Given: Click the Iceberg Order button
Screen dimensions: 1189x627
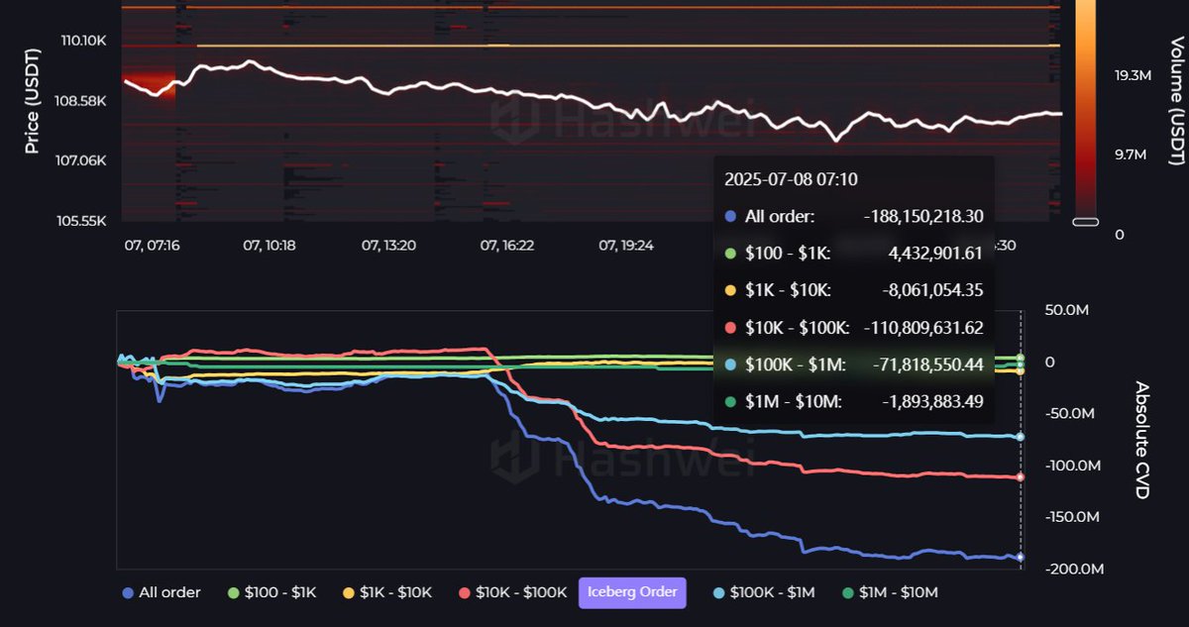Looking at the screenshot, I should coord(632,592).
